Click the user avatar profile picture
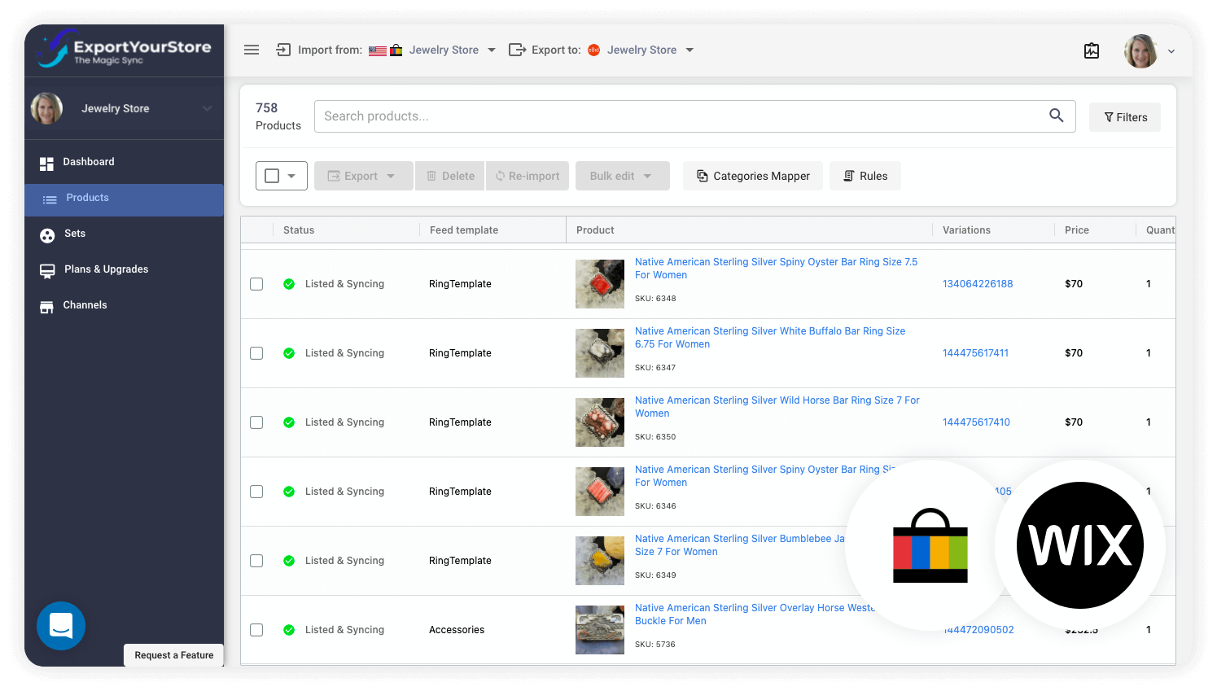1217x691 pixels. pos(1141,50)
